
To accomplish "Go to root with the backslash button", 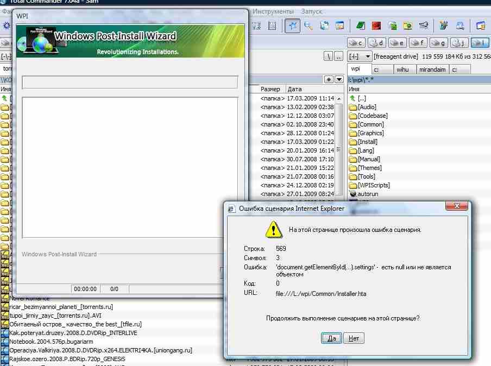I will pos(328,56).
